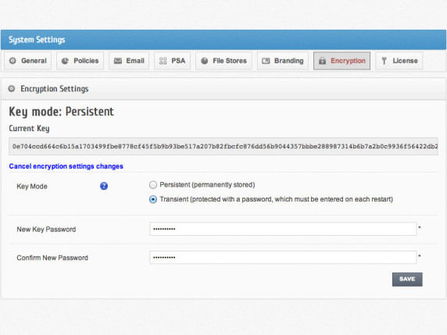This screenshot has width=447, height=335.
Task: Click the pie chart icon on Policies tab
Action: [65, 61]
